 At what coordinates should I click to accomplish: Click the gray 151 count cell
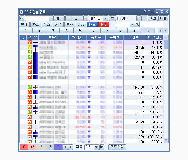(x=50, y=147)
